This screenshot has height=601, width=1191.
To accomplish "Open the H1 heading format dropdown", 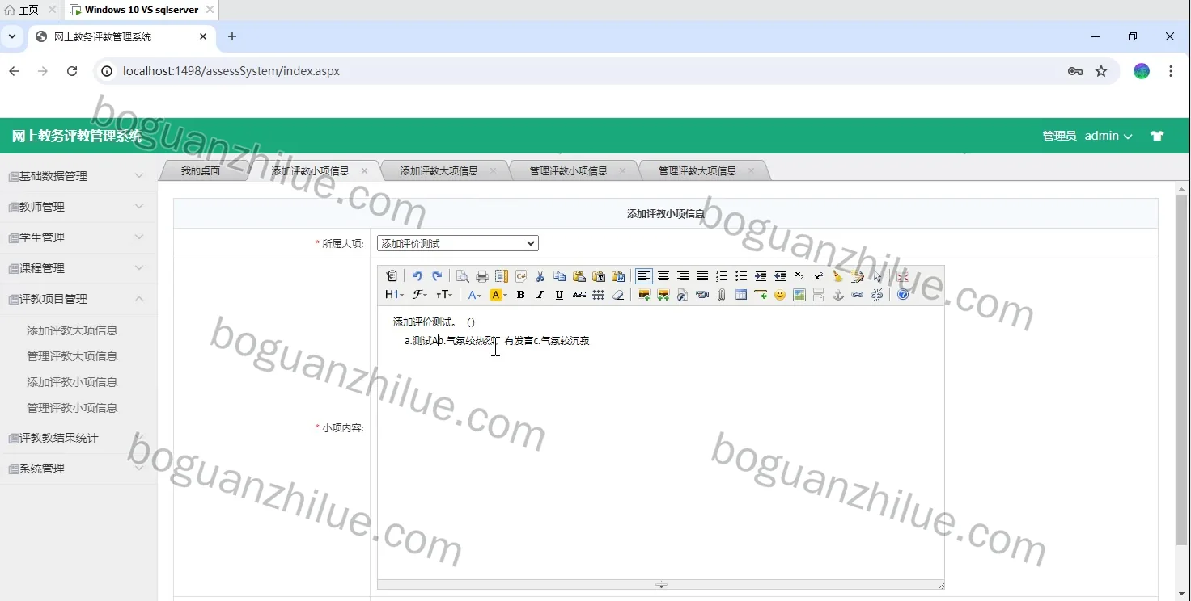I will pyautogui.click(x=394, y=295).
